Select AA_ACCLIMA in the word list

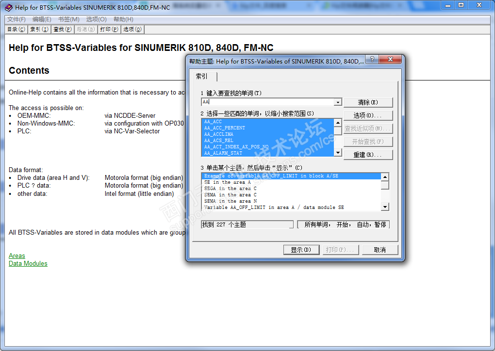[268, 134]
